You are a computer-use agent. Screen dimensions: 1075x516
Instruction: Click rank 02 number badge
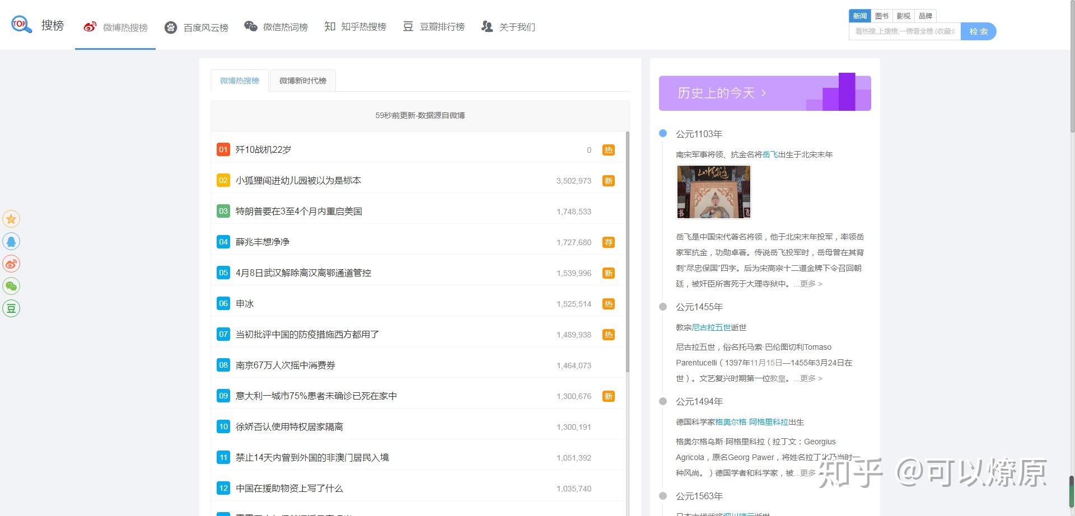pos(223,180)
